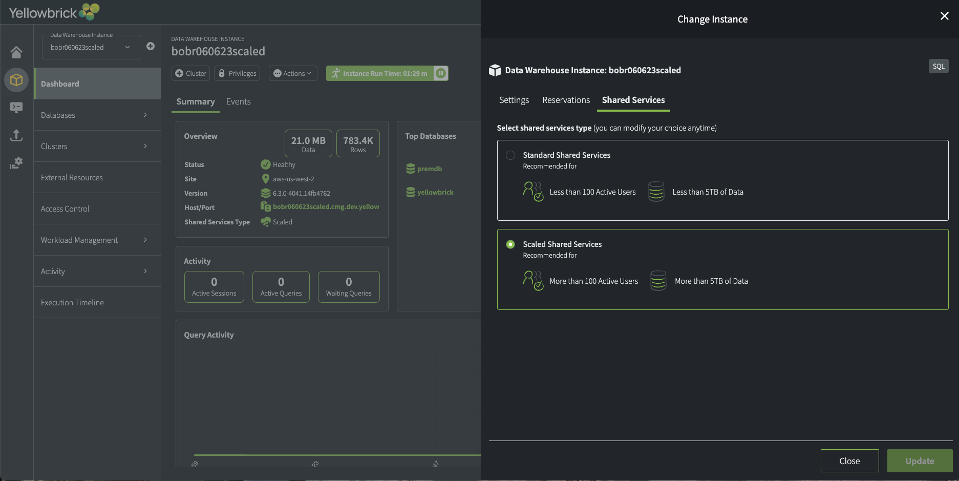The height and width of the screenshot is (481, 959).
Task: Switch to the Reservations tab
Action: point(566,100)
